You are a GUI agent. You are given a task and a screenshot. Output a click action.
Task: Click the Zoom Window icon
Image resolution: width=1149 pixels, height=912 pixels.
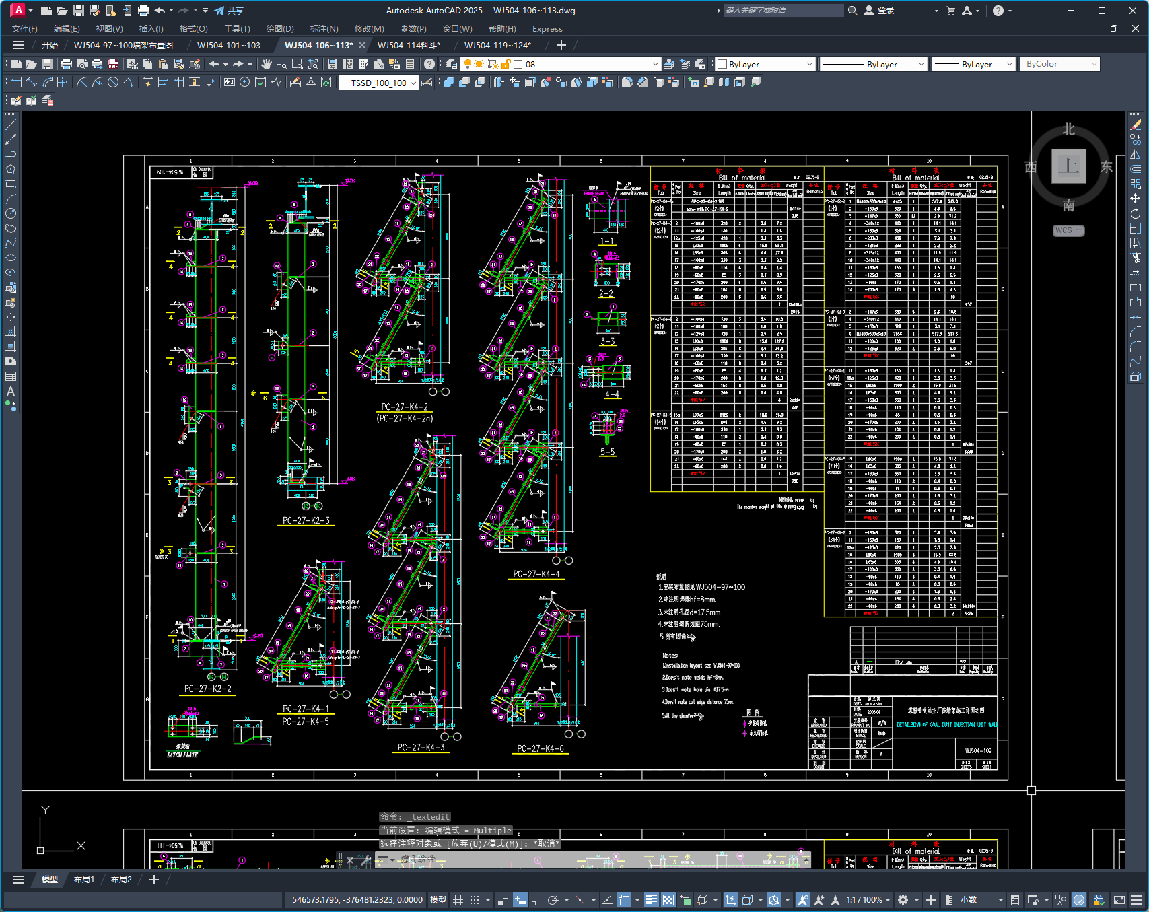[x=298, y=64]
